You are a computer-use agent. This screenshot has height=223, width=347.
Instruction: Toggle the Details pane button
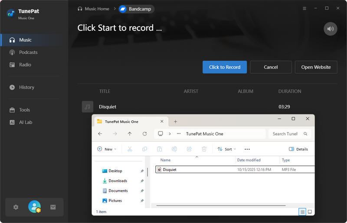coord(298,149)
